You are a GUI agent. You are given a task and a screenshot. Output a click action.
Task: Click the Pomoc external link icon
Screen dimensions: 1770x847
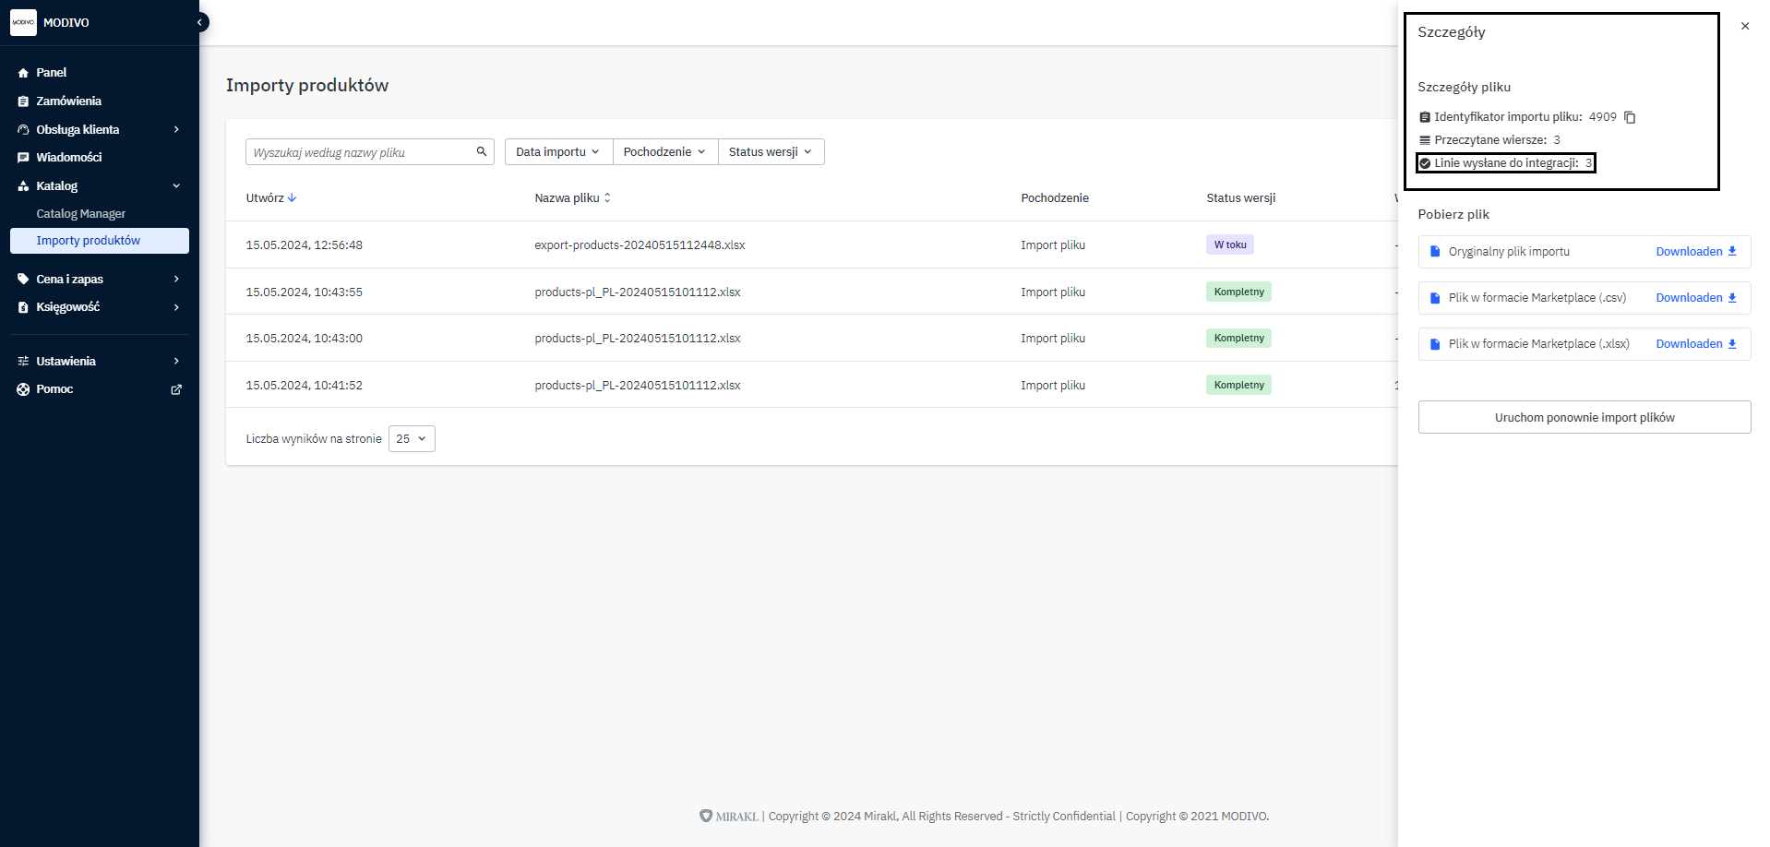[176, 389]
